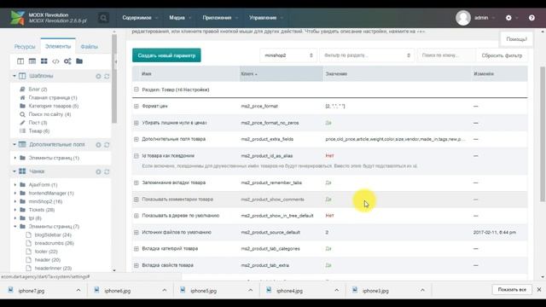Image resolution: width=546 pixels, height=307 pixels.
Task: Refresh the Дополнительные поля section
Action: coord(107,145)
